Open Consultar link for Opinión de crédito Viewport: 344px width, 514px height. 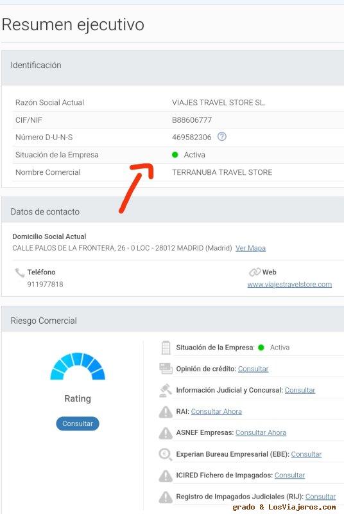point(253,369)
